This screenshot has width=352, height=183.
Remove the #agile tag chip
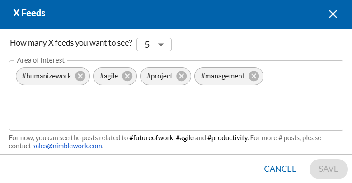tap(127, 76)
